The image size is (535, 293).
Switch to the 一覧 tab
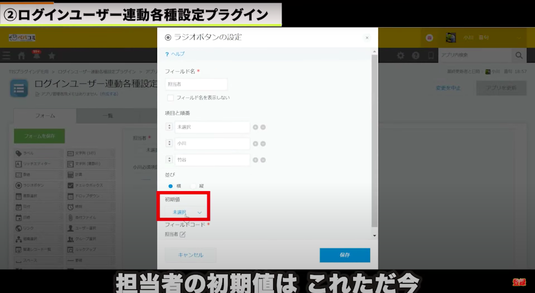107,116
